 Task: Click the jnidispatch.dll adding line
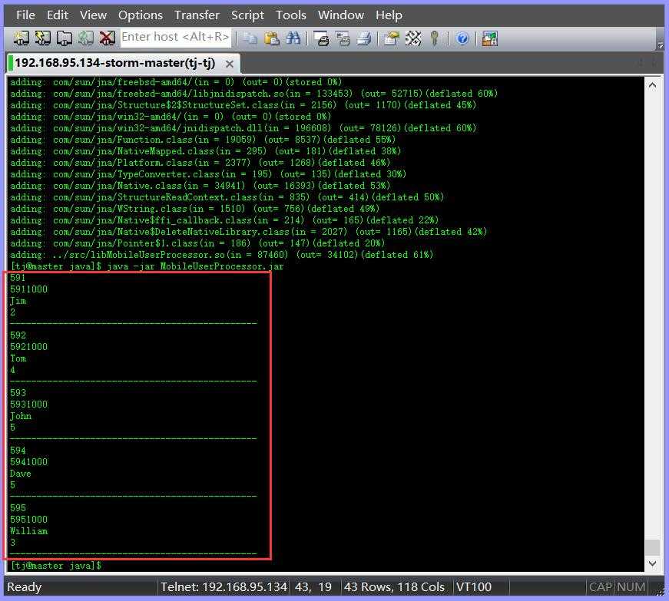(x=243, y=128)
